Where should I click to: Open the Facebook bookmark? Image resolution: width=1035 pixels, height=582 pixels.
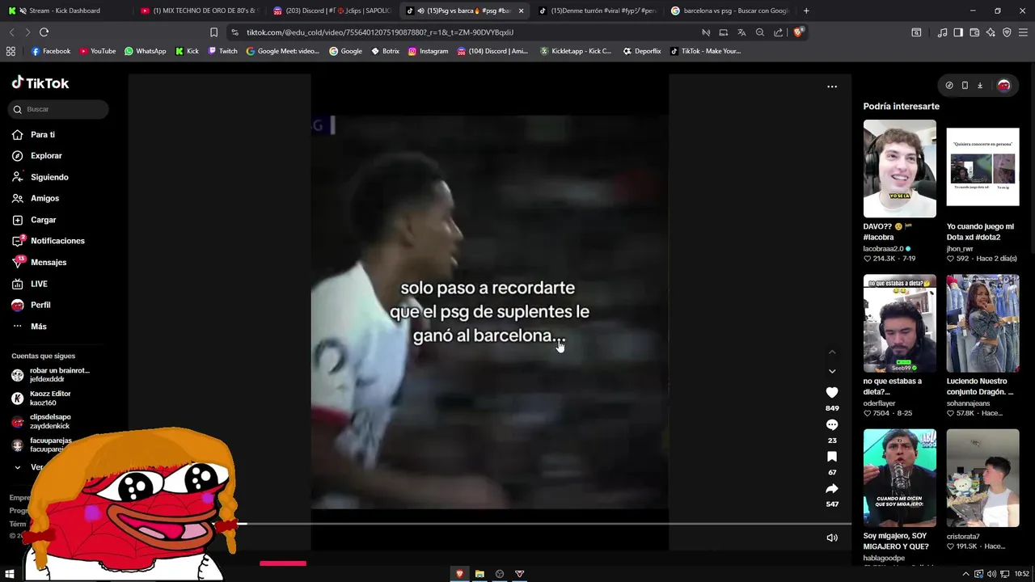point(50,51)
